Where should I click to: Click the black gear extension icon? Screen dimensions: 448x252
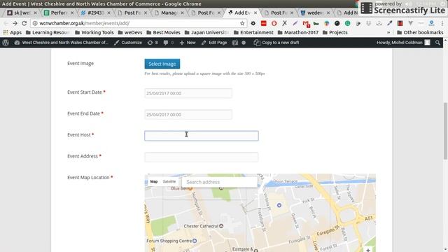pos(253,23)
